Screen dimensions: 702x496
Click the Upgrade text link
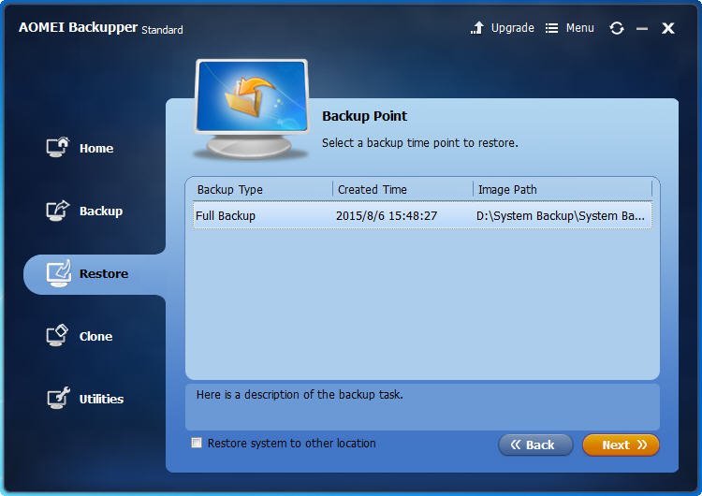[x=513, y=28]
